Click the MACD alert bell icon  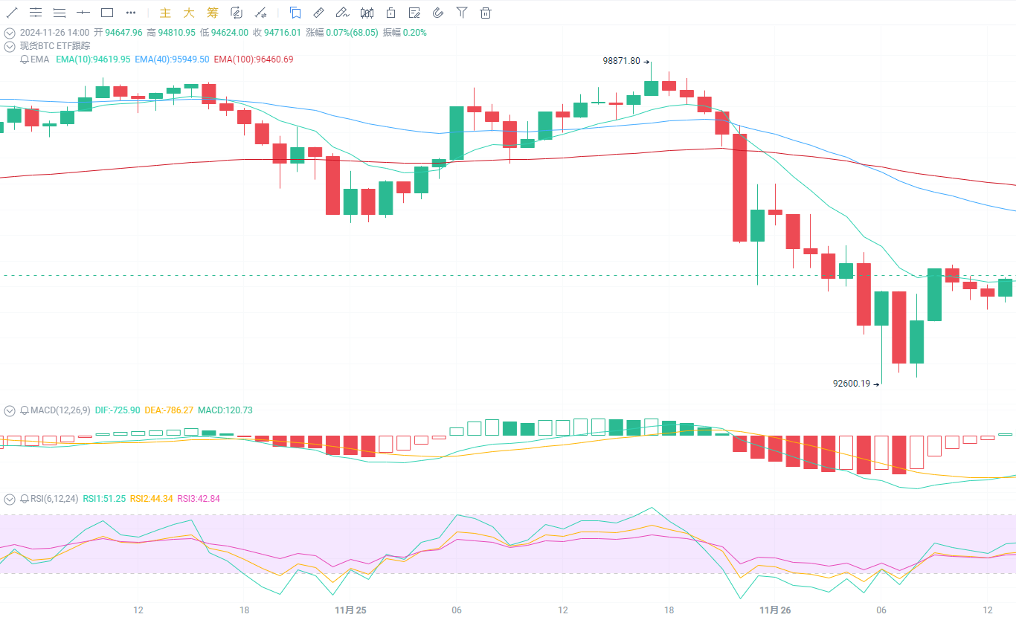pos(25,410)
